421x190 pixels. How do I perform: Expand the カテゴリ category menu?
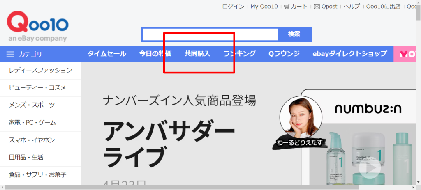click(30, 54)
